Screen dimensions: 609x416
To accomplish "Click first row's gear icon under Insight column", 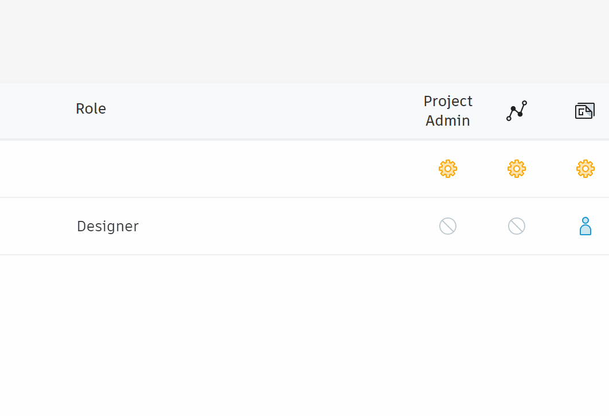I will coord(517,169).
